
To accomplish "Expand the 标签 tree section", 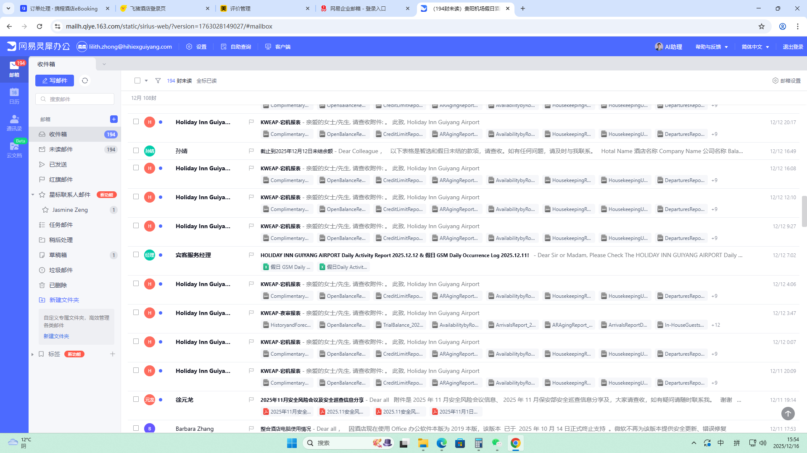I will pos(32,354).
